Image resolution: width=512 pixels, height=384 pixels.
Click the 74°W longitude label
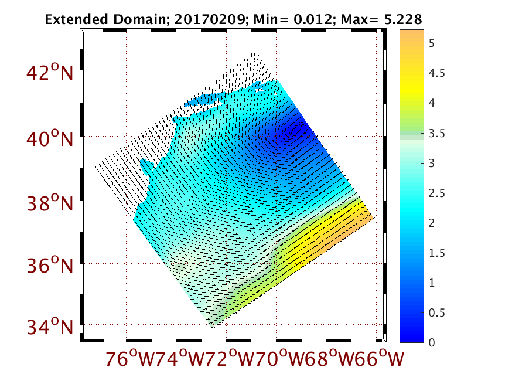click(x=180, y=358)
